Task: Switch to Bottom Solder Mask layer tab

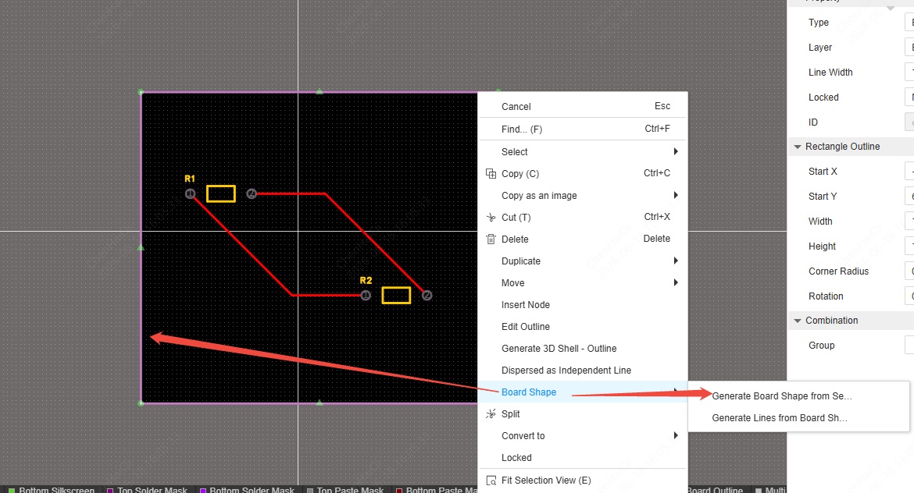Action: 247,490
